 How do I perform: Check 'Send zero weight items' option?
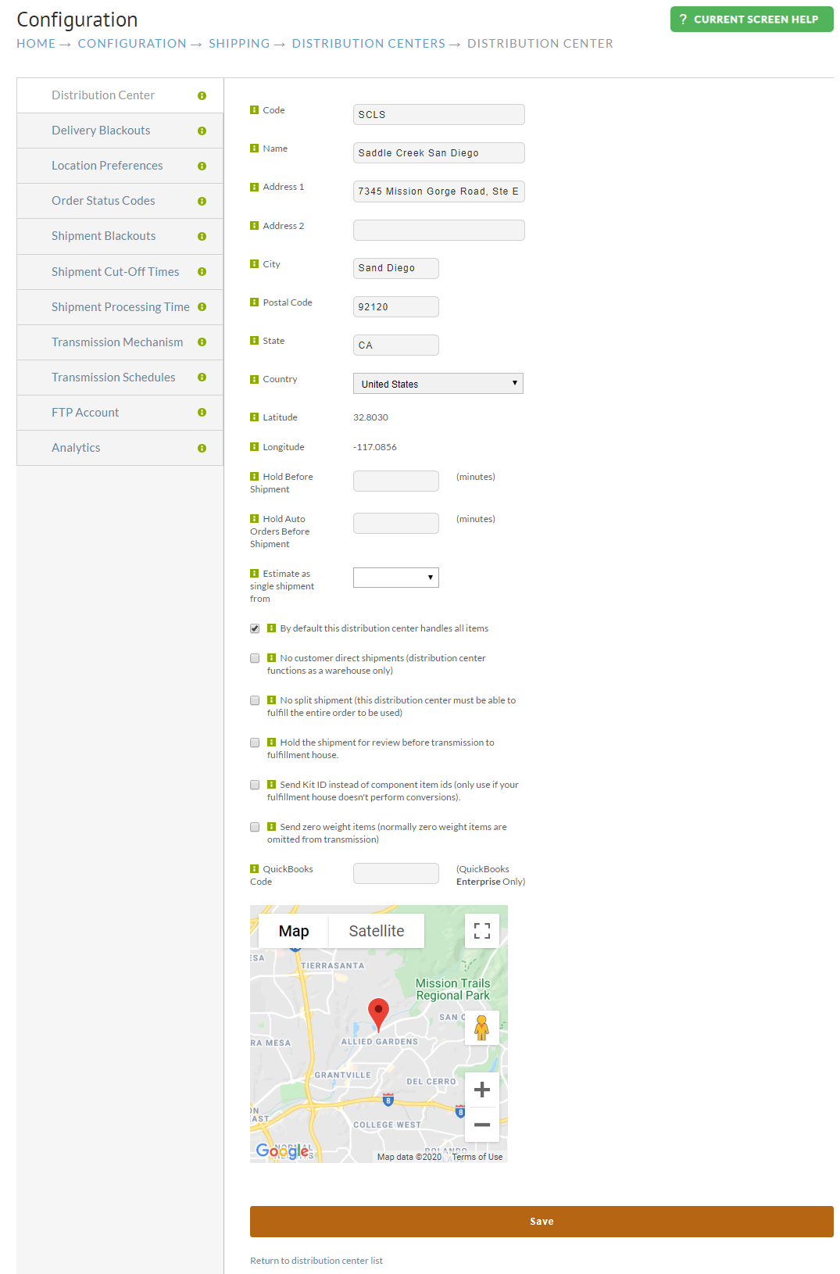(x=255, y=827)
